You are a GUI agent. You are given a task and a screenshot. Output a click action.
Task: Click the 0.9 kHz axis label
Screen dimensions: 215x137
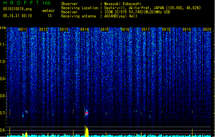[x=3, y=79]
